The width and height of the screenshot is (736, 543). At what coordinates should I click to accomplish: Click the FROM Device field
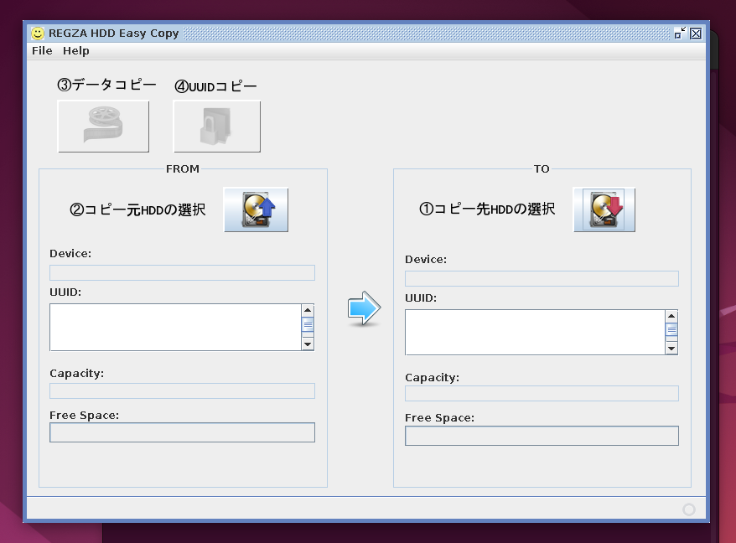pos(182,272)
